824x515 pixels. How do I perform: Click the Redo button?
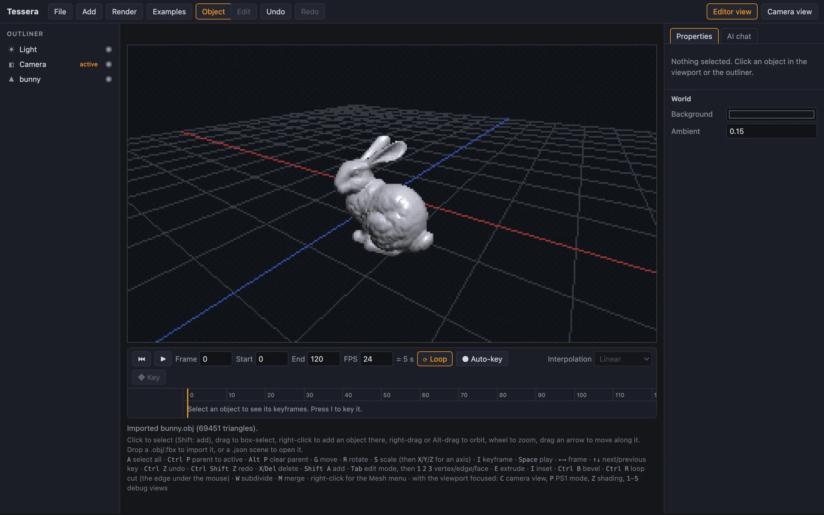pyautogui.click(x=310, y=11)
